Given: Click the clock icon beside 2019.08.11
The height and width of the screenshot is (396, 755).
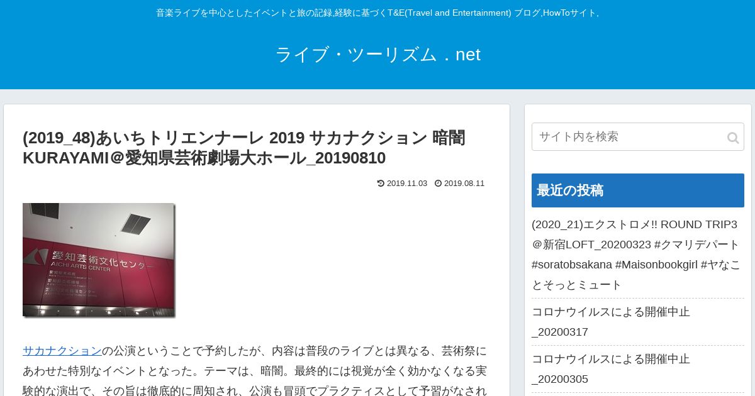Looking at the screenshot, I should pos(438,184).
